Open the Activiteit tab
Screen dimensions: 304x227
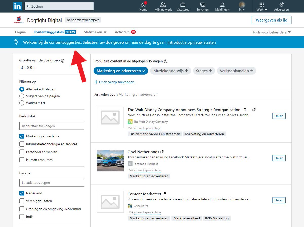[125, 32]
